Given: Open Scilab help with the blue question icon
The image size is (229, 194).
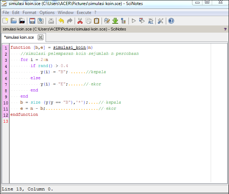Looking at the screenshot, I should 171,21.
